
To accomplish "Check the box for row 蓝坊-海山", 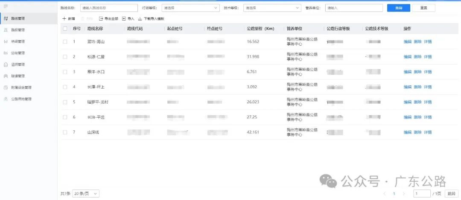I will (x=65, y=42).
